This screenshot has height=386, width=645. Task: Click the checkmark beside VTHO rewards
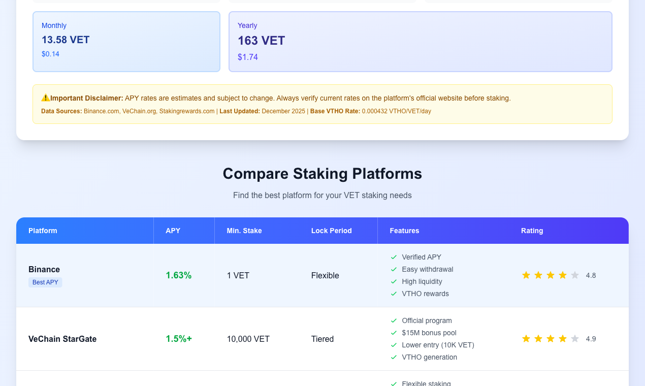click(x=394, y=294)
